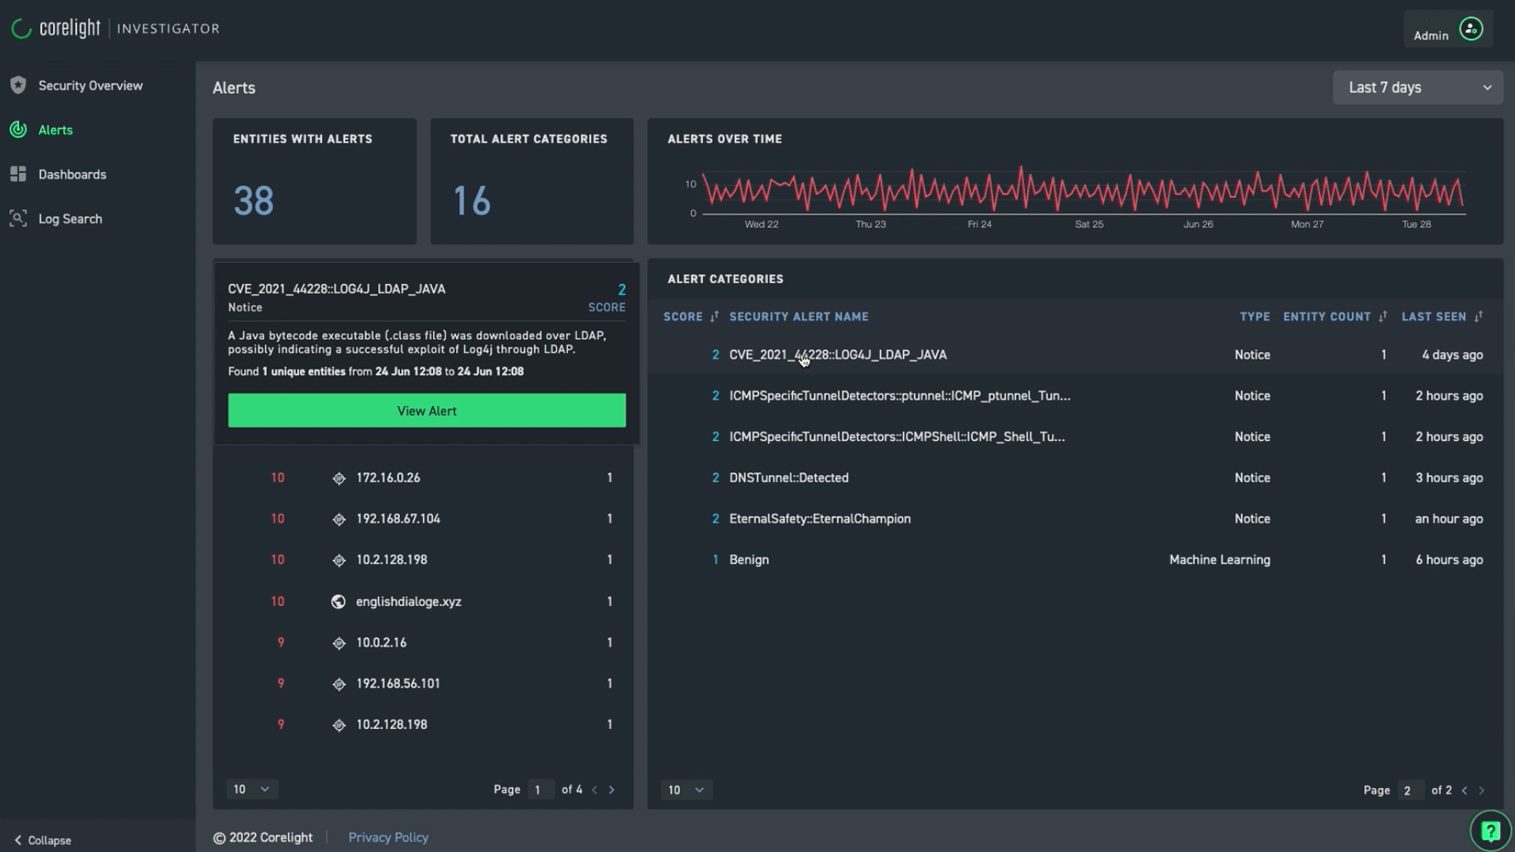Edit entities list page number field
Viewport: 1515px width, 852px height.
click(541, 790)
